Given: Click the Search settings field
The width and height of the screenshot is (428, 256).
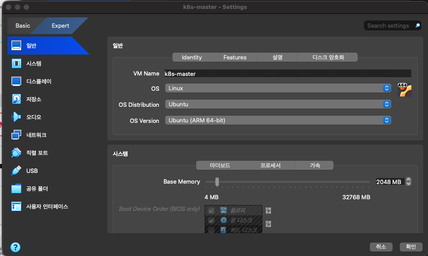Looking at the screenshot, I should pos(393,25).
